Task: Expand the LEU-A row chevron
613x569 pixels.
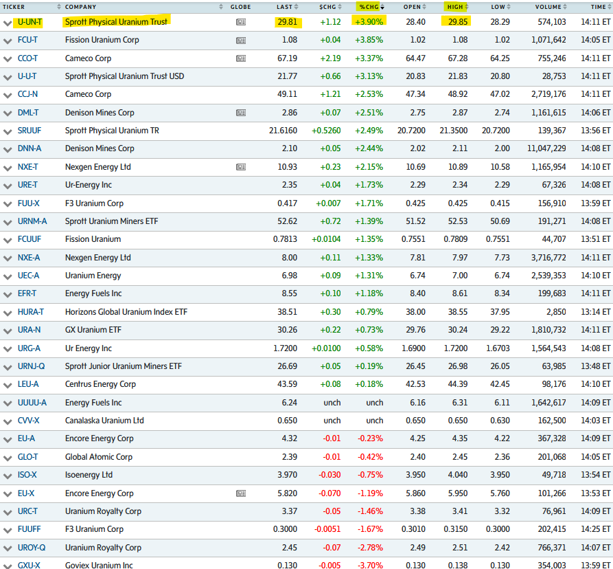Action: point(8,385)
